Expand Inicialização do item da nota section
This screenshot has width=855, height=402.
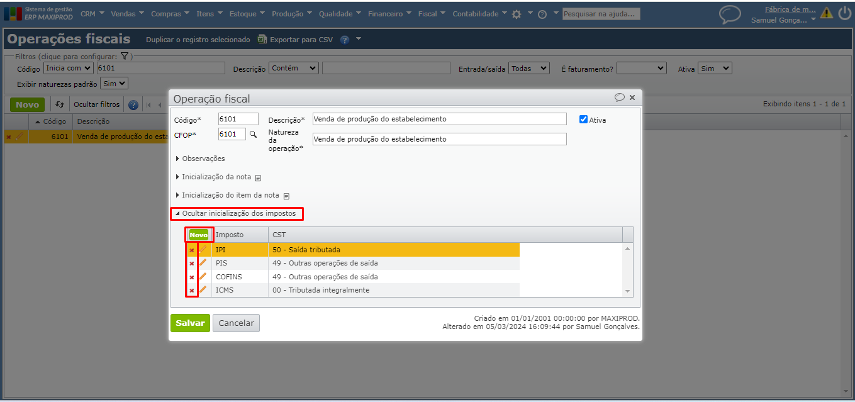point(227,195)
